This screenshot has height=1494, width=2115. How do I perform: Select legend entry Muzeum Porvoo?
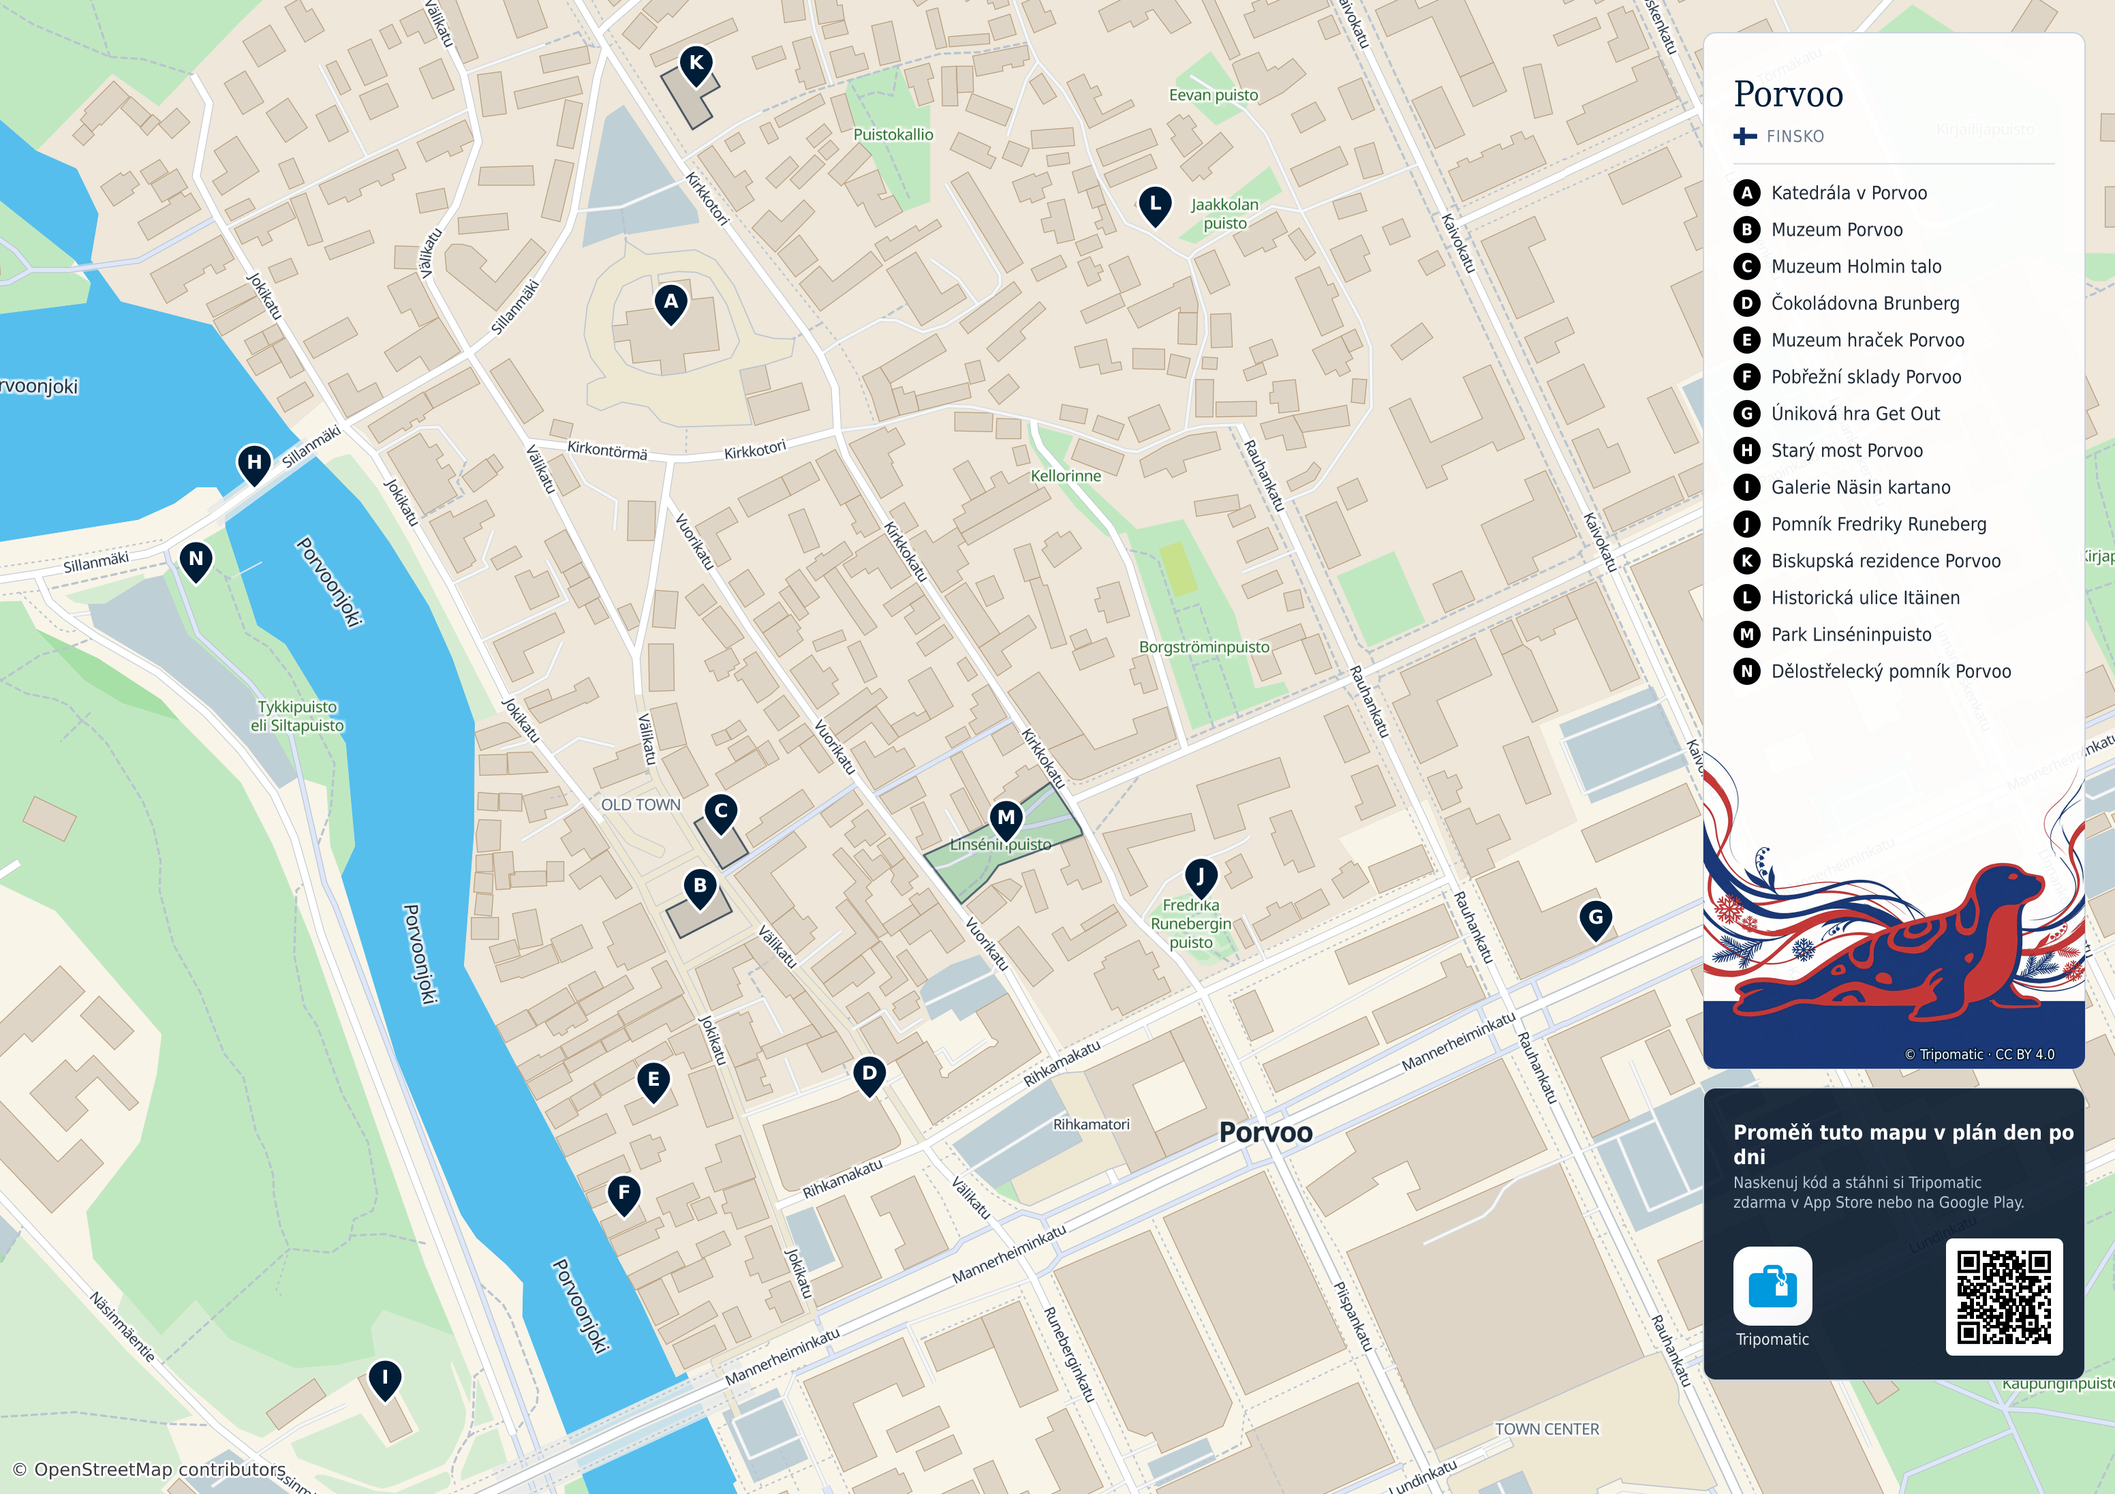(1817, 230)
